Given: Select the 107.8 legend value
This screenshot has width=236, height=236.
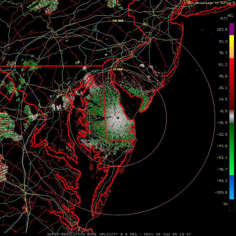Looking at the screenshot, I should (x=222, y=29).
